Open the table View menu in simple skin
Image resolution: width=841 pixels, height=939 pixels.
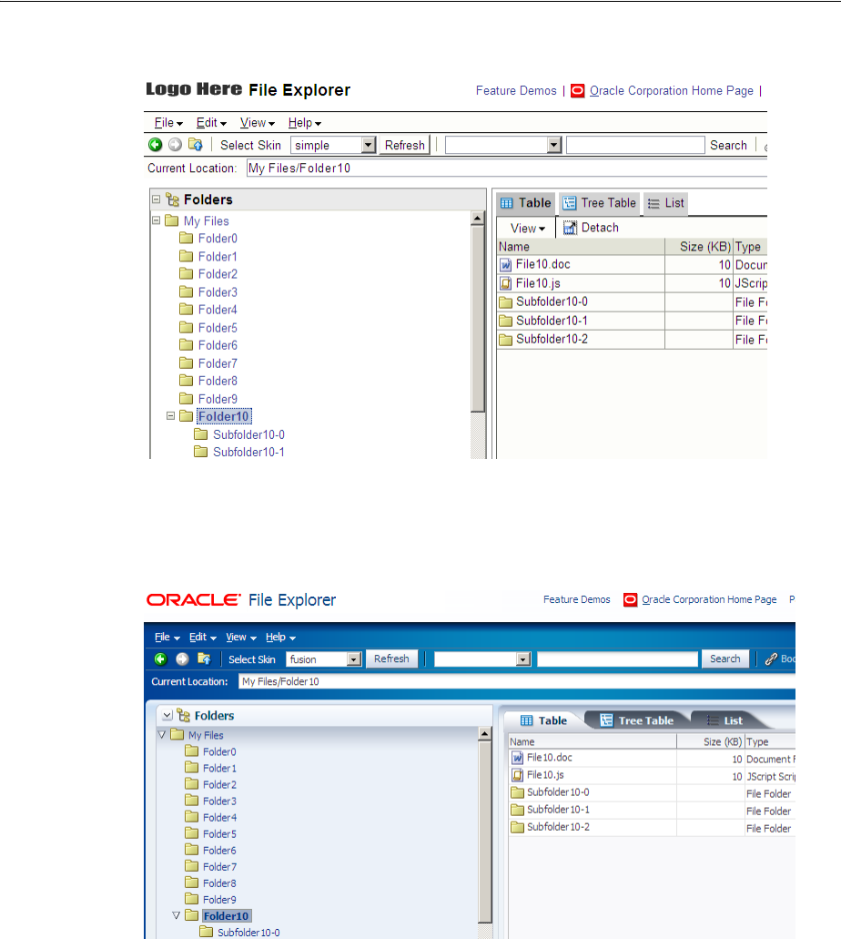(527, 229)
